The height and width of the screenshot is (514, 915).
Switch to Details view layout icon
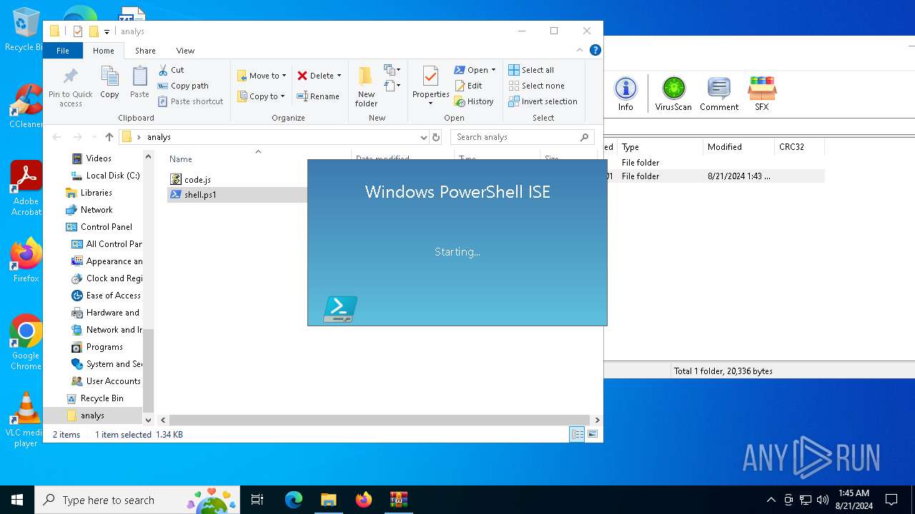pos(577,434)
